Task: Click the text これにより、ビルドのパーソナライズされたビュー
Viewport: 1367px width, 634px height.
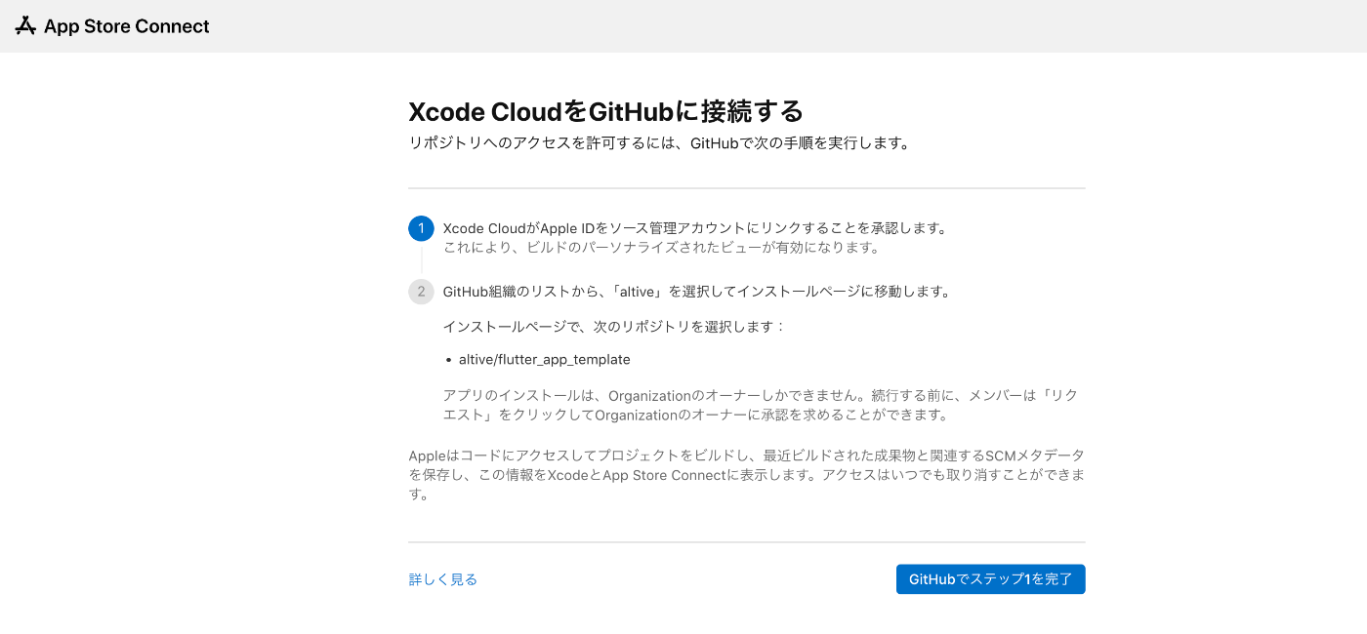Action: [662, 248]
